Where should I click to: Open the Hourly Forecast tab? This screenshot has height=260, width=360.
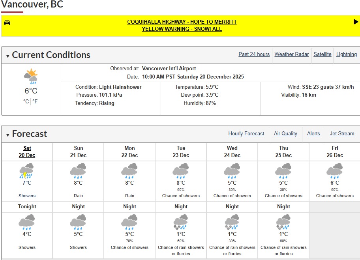coord(246,134)
